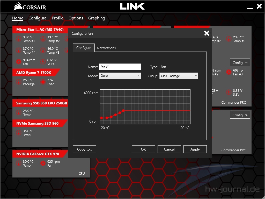
Task: Close the Configure Fan dialog
Action: coord(207,33)
